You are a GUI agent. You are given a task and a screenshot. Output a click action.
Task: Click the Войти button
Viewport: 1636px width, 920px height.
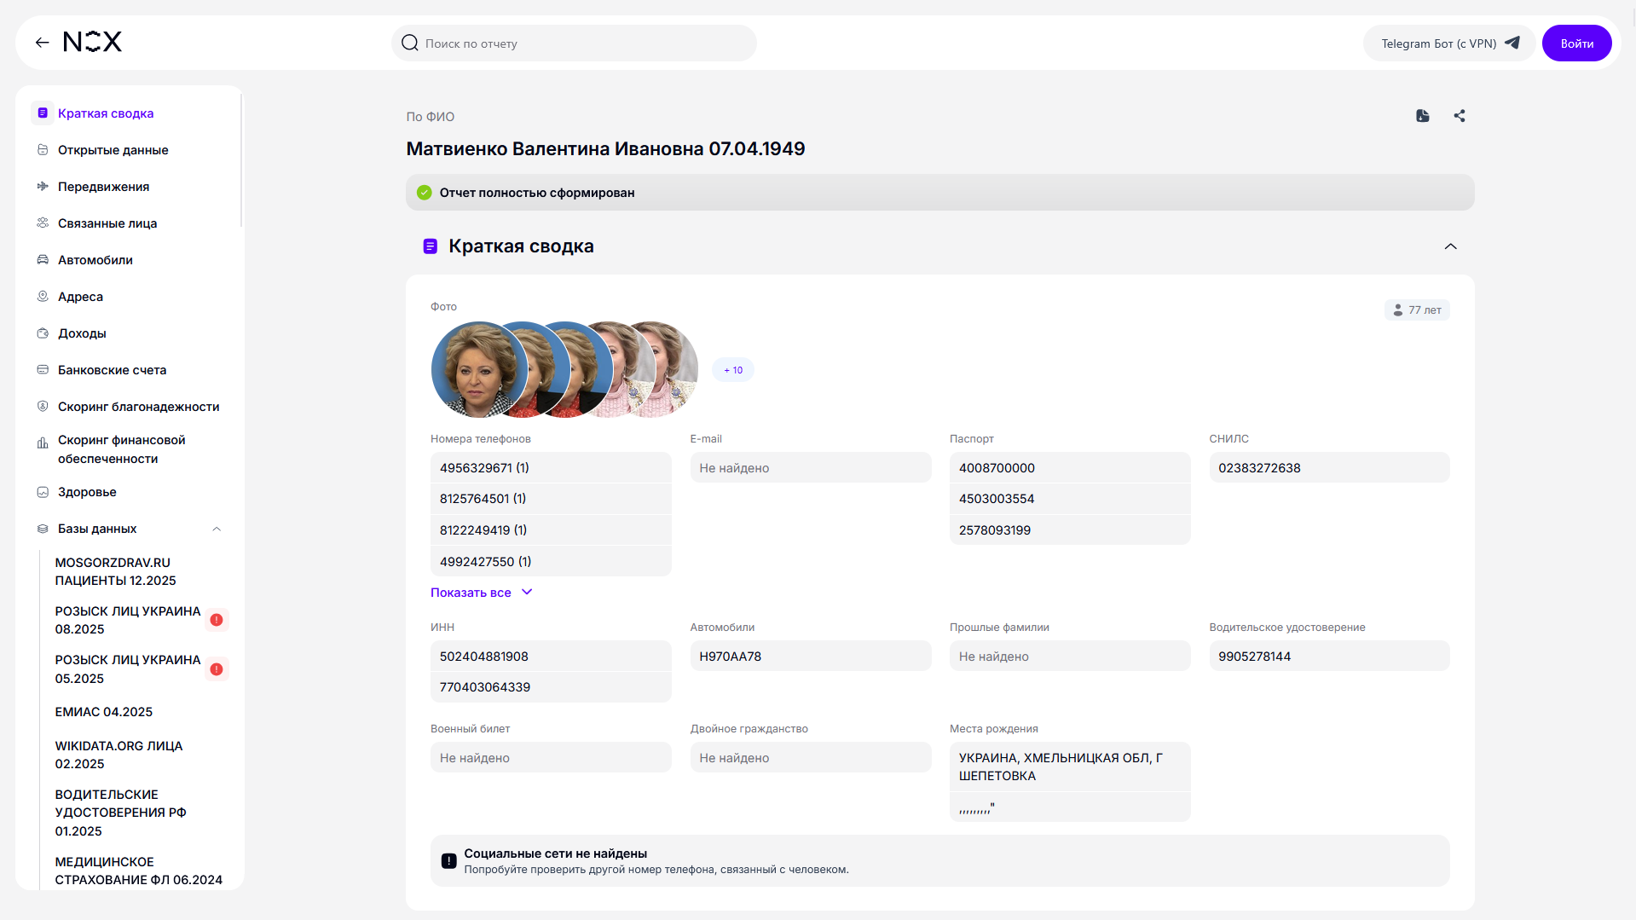pyautogui.click(x=1576, y=43)
